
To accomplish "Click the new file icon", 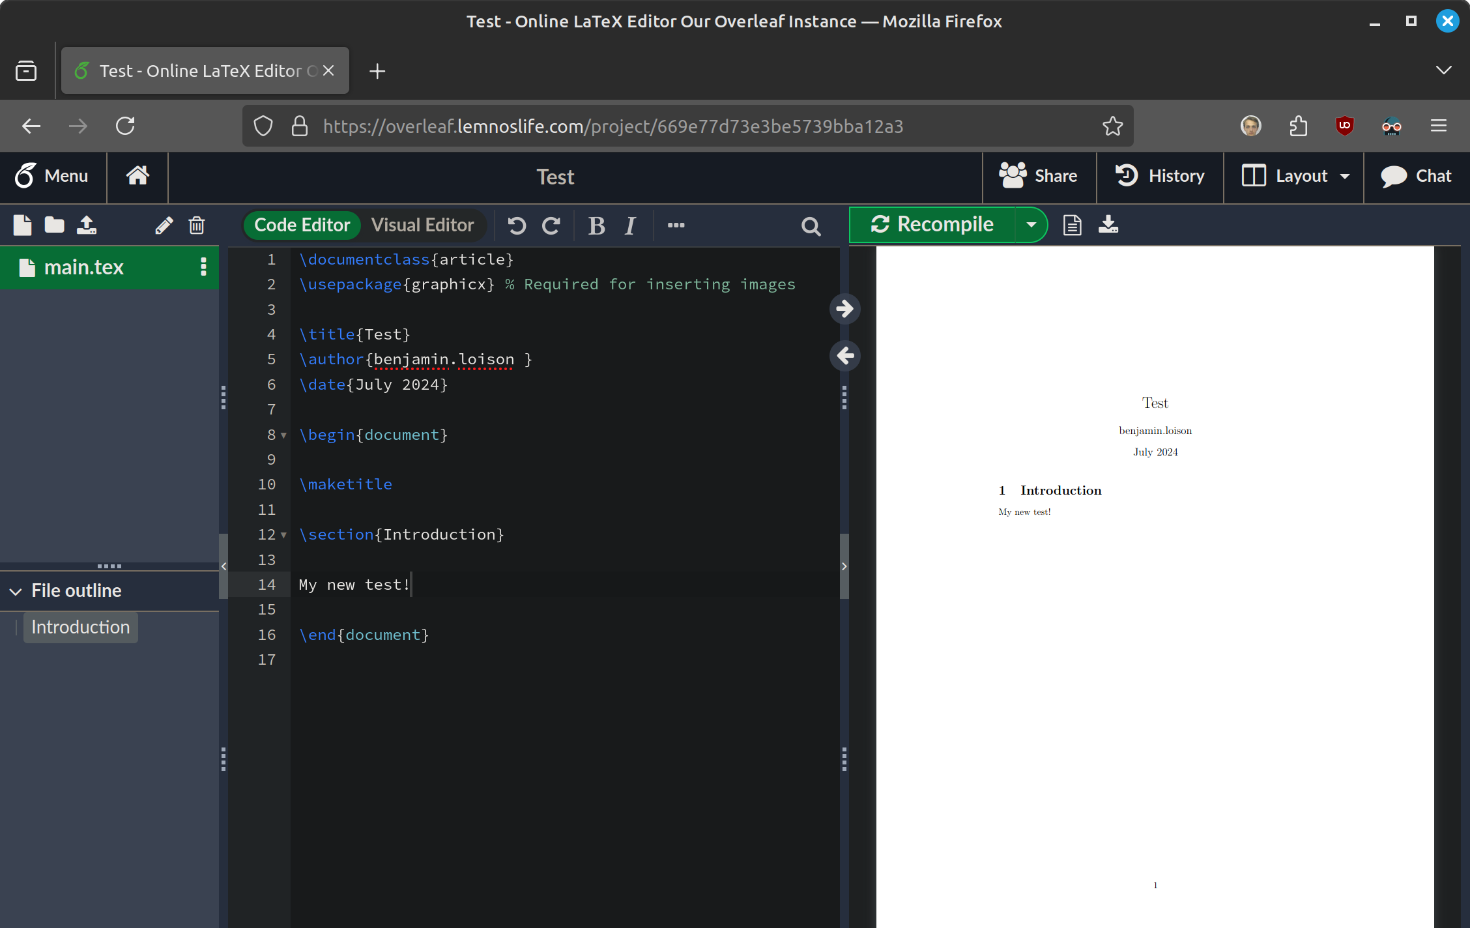I will point(22,225).
